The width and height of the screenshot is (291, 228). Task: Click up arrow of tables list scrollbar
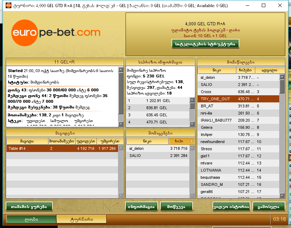[x=121, y=148]
